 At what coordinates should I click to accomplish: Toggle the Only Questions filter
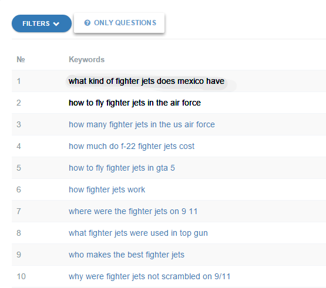click(119, 23)
